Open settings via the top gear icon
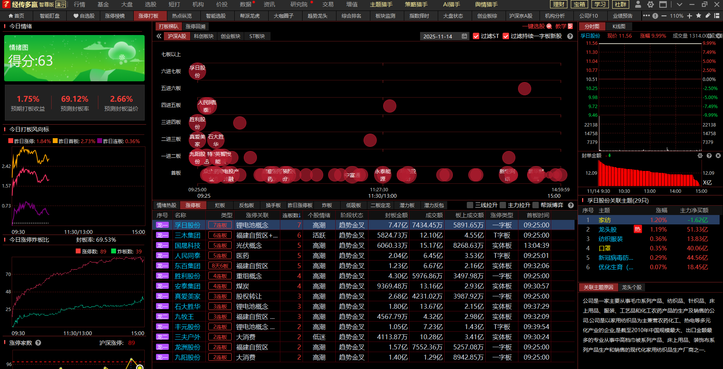 pos(650,5)
